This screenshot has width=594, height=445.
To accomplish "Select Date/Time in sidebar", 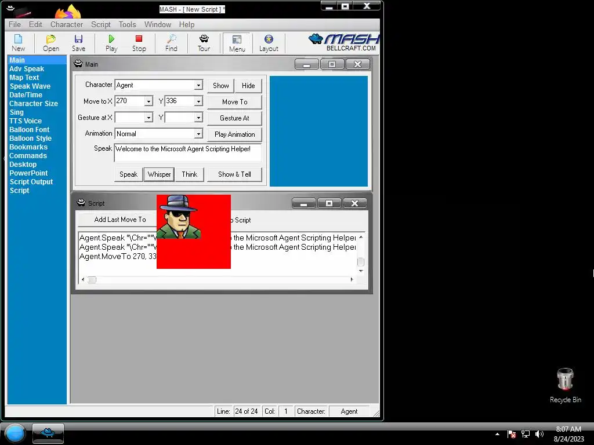I will coord(26,95).
